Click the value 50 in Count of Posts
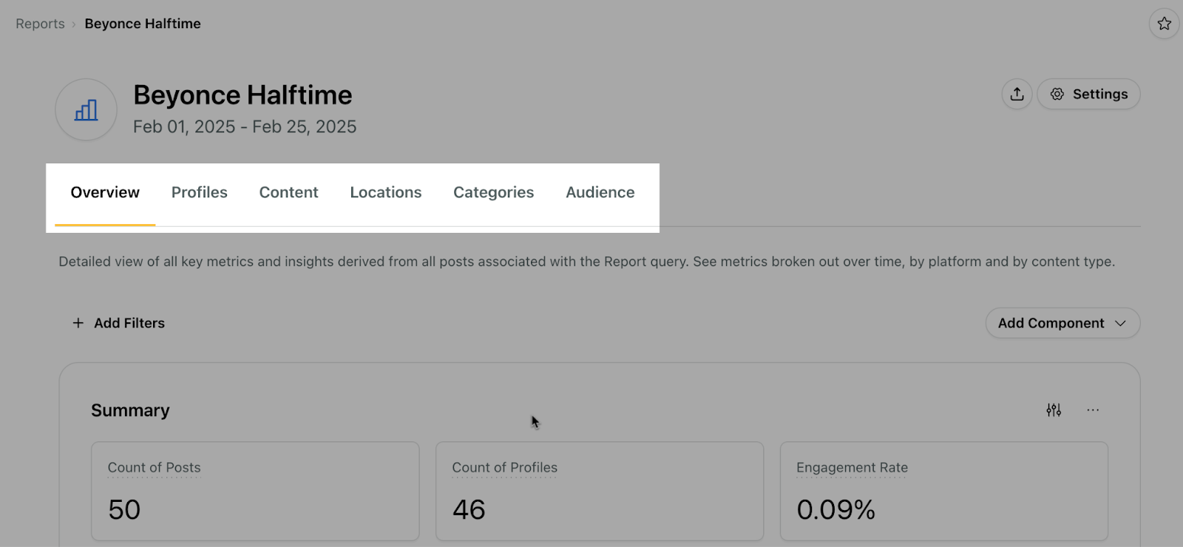The width and height of the screenshot is (1183, 547). (124, 509)
